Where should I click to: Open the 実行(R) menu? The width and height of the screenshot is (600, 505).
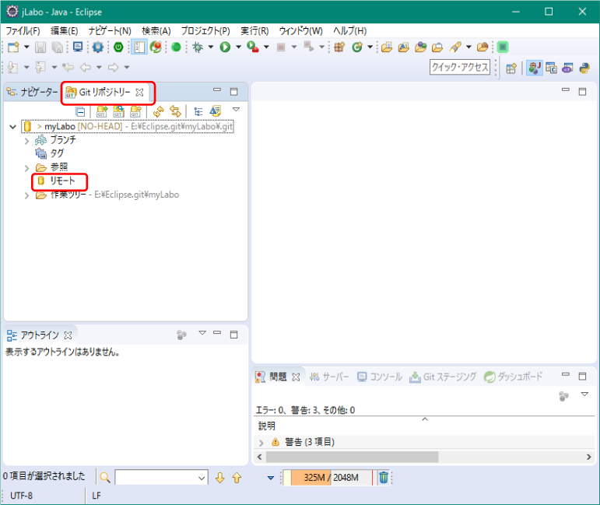[254, 31]
